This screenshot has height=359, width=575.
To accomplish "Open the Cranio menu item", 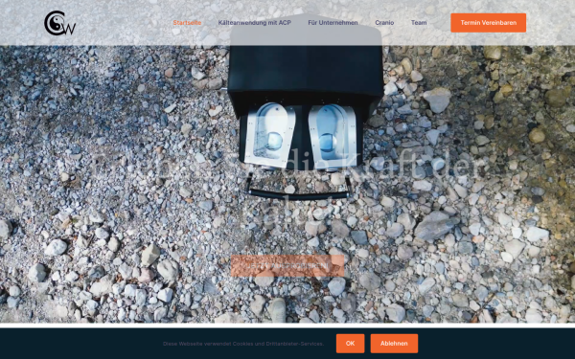I will pos(384,23).
